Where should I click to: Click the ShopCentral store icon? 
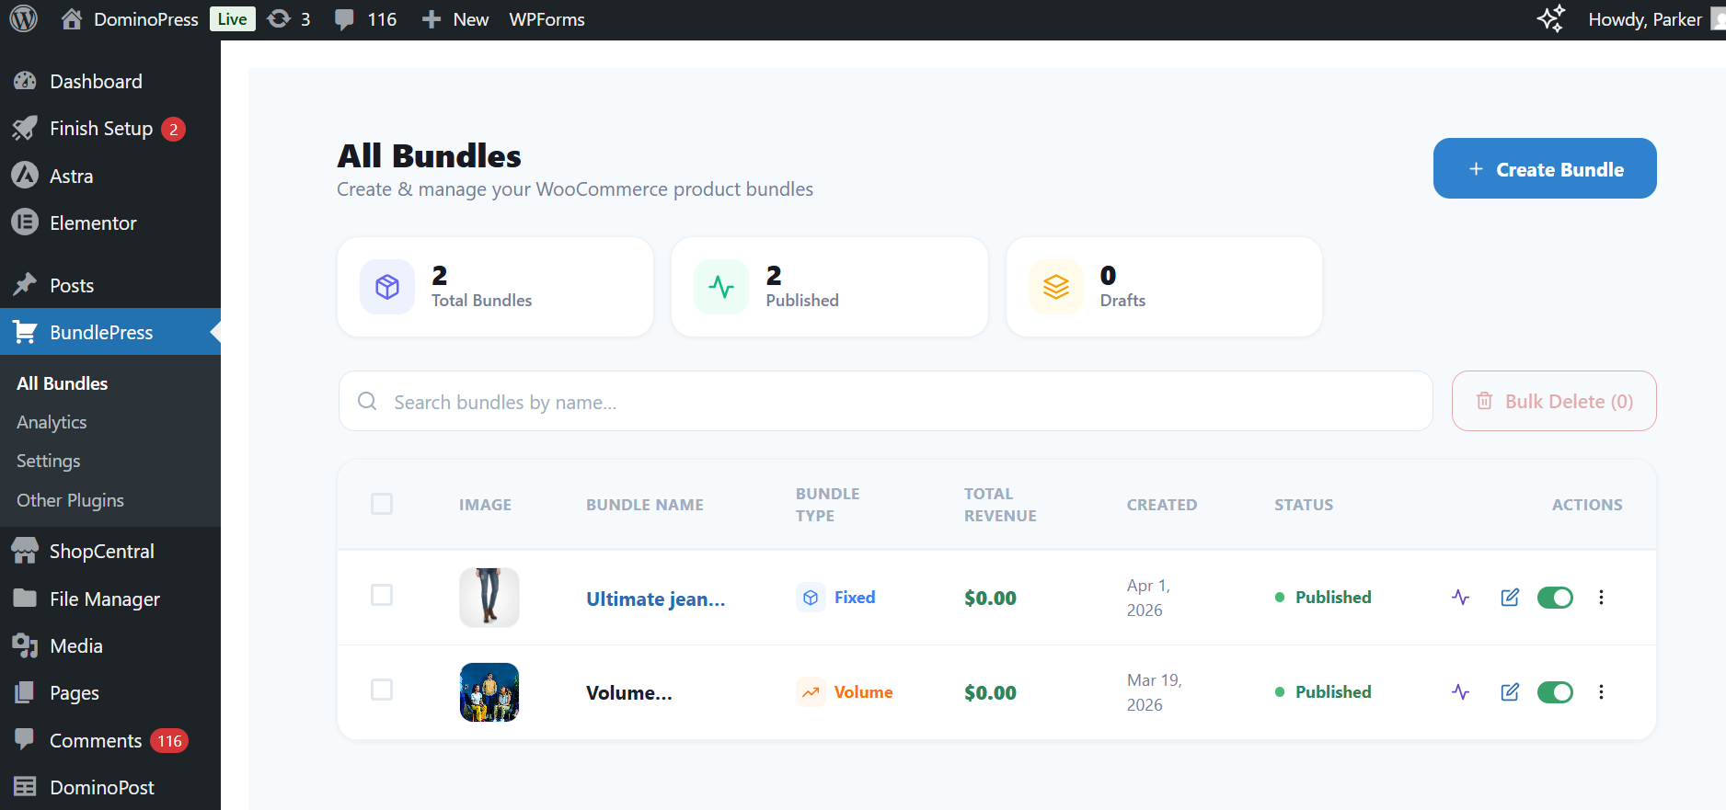point(25,551)
